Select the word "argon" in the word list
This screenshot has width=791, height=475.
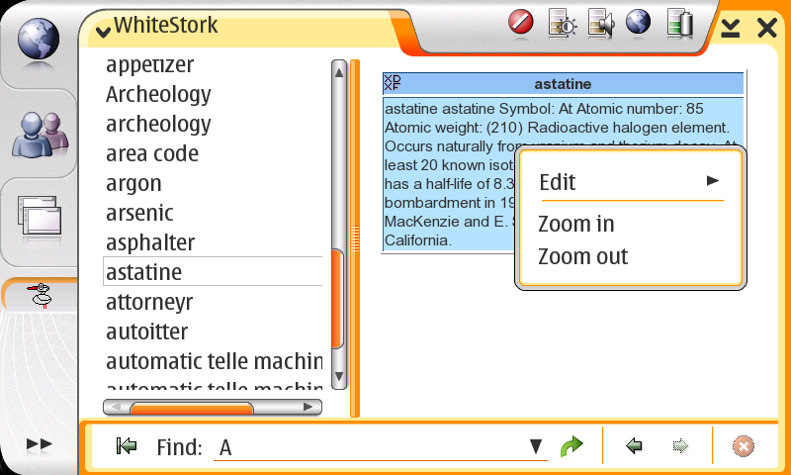click(x=133, y=183)
